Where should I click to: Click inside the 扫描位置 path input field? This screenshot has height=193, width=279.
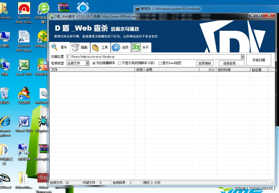coord(131,57)
